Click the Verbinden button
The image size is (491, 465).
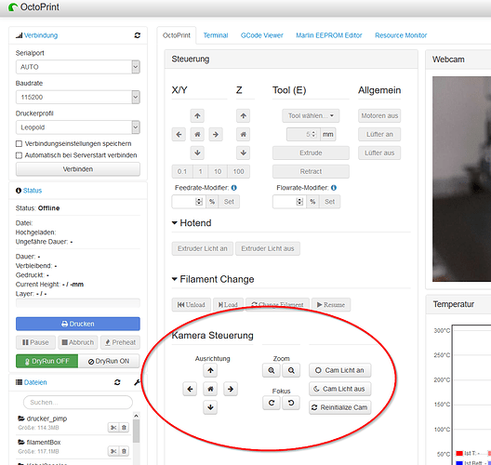pos(78,169)
